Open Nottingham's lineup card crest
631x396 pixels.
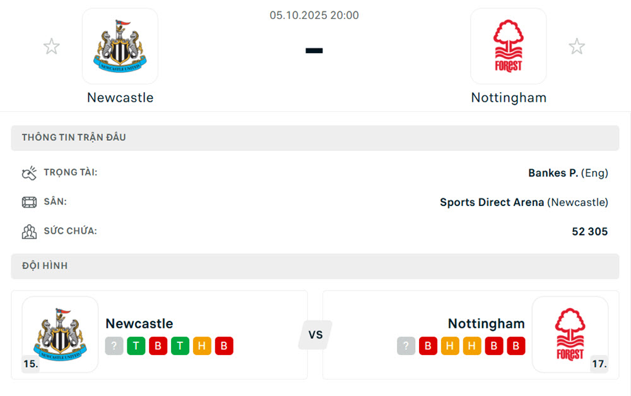(570, 335)
